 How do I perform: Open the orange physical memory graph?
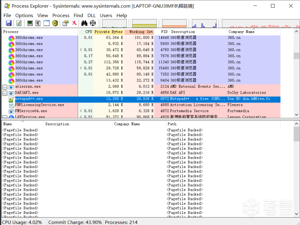174,24
